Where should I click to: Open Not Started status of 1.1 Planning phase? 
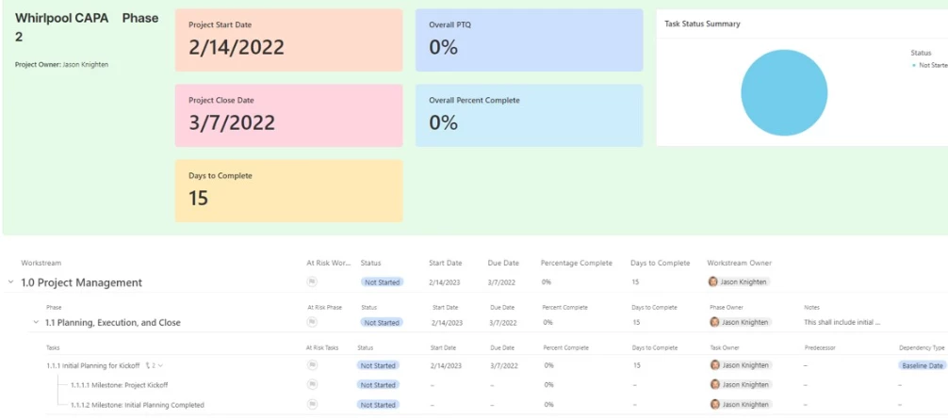[381, 323]
